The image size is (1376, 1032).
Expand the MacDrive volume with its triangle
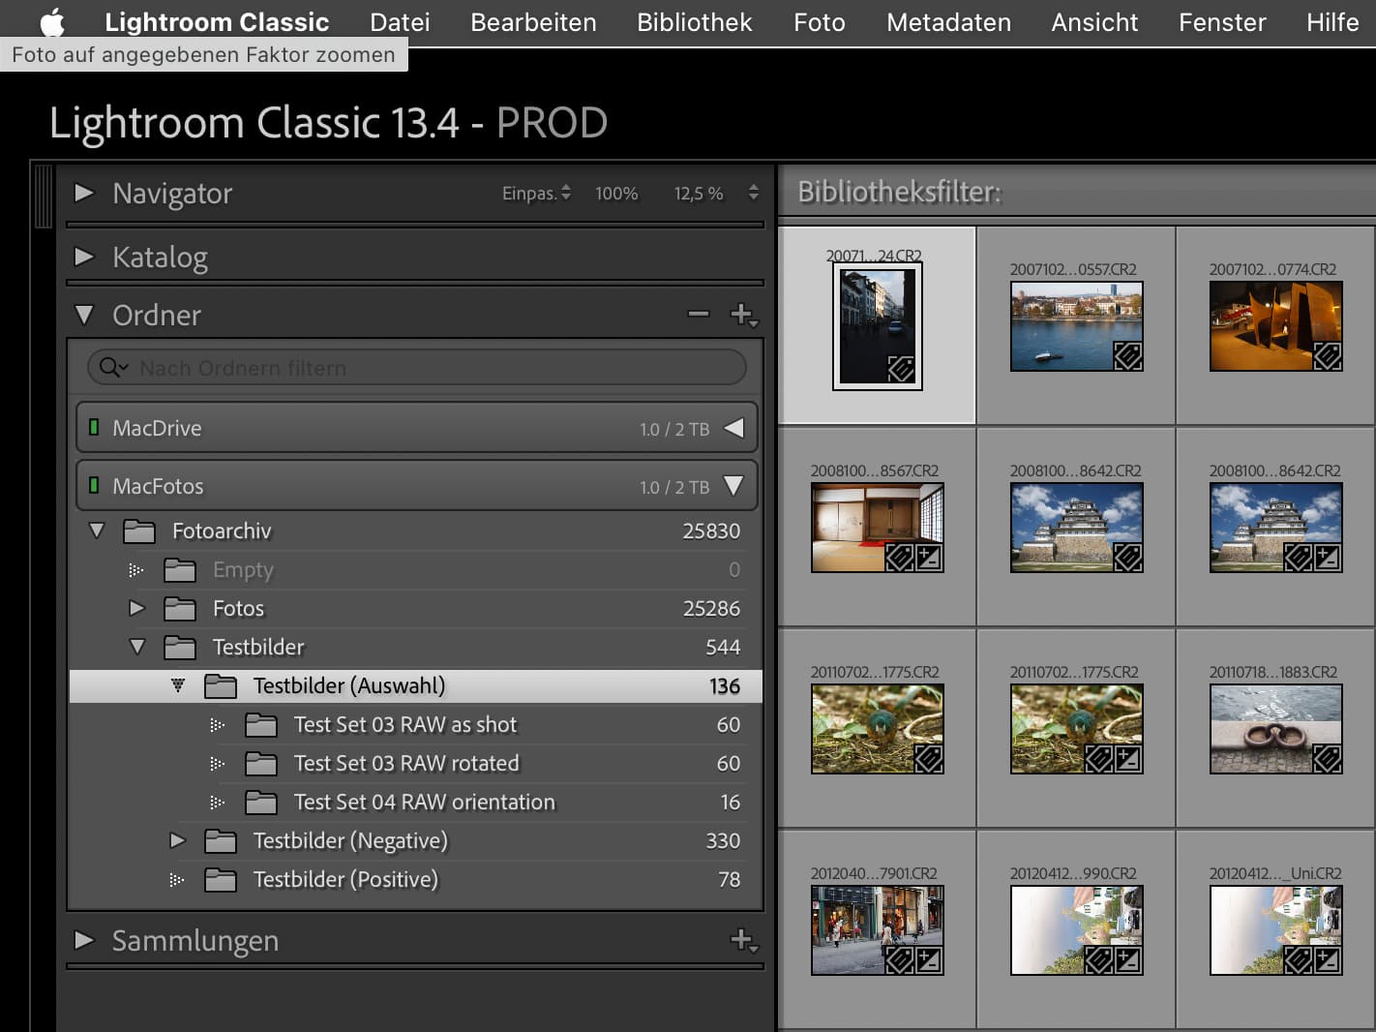(x=733, y=428)
